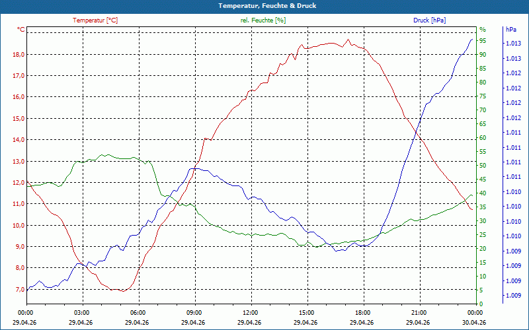Click the '12,0' temperature axis value
This screenshot has width=529, height=330.
[19, 183]
